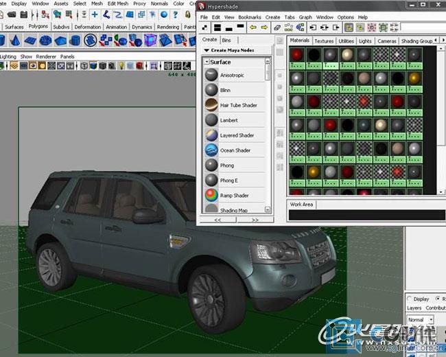Click the blue question mark icon
This screenshot has width=446, height=357.
click(x=176, y=14)
